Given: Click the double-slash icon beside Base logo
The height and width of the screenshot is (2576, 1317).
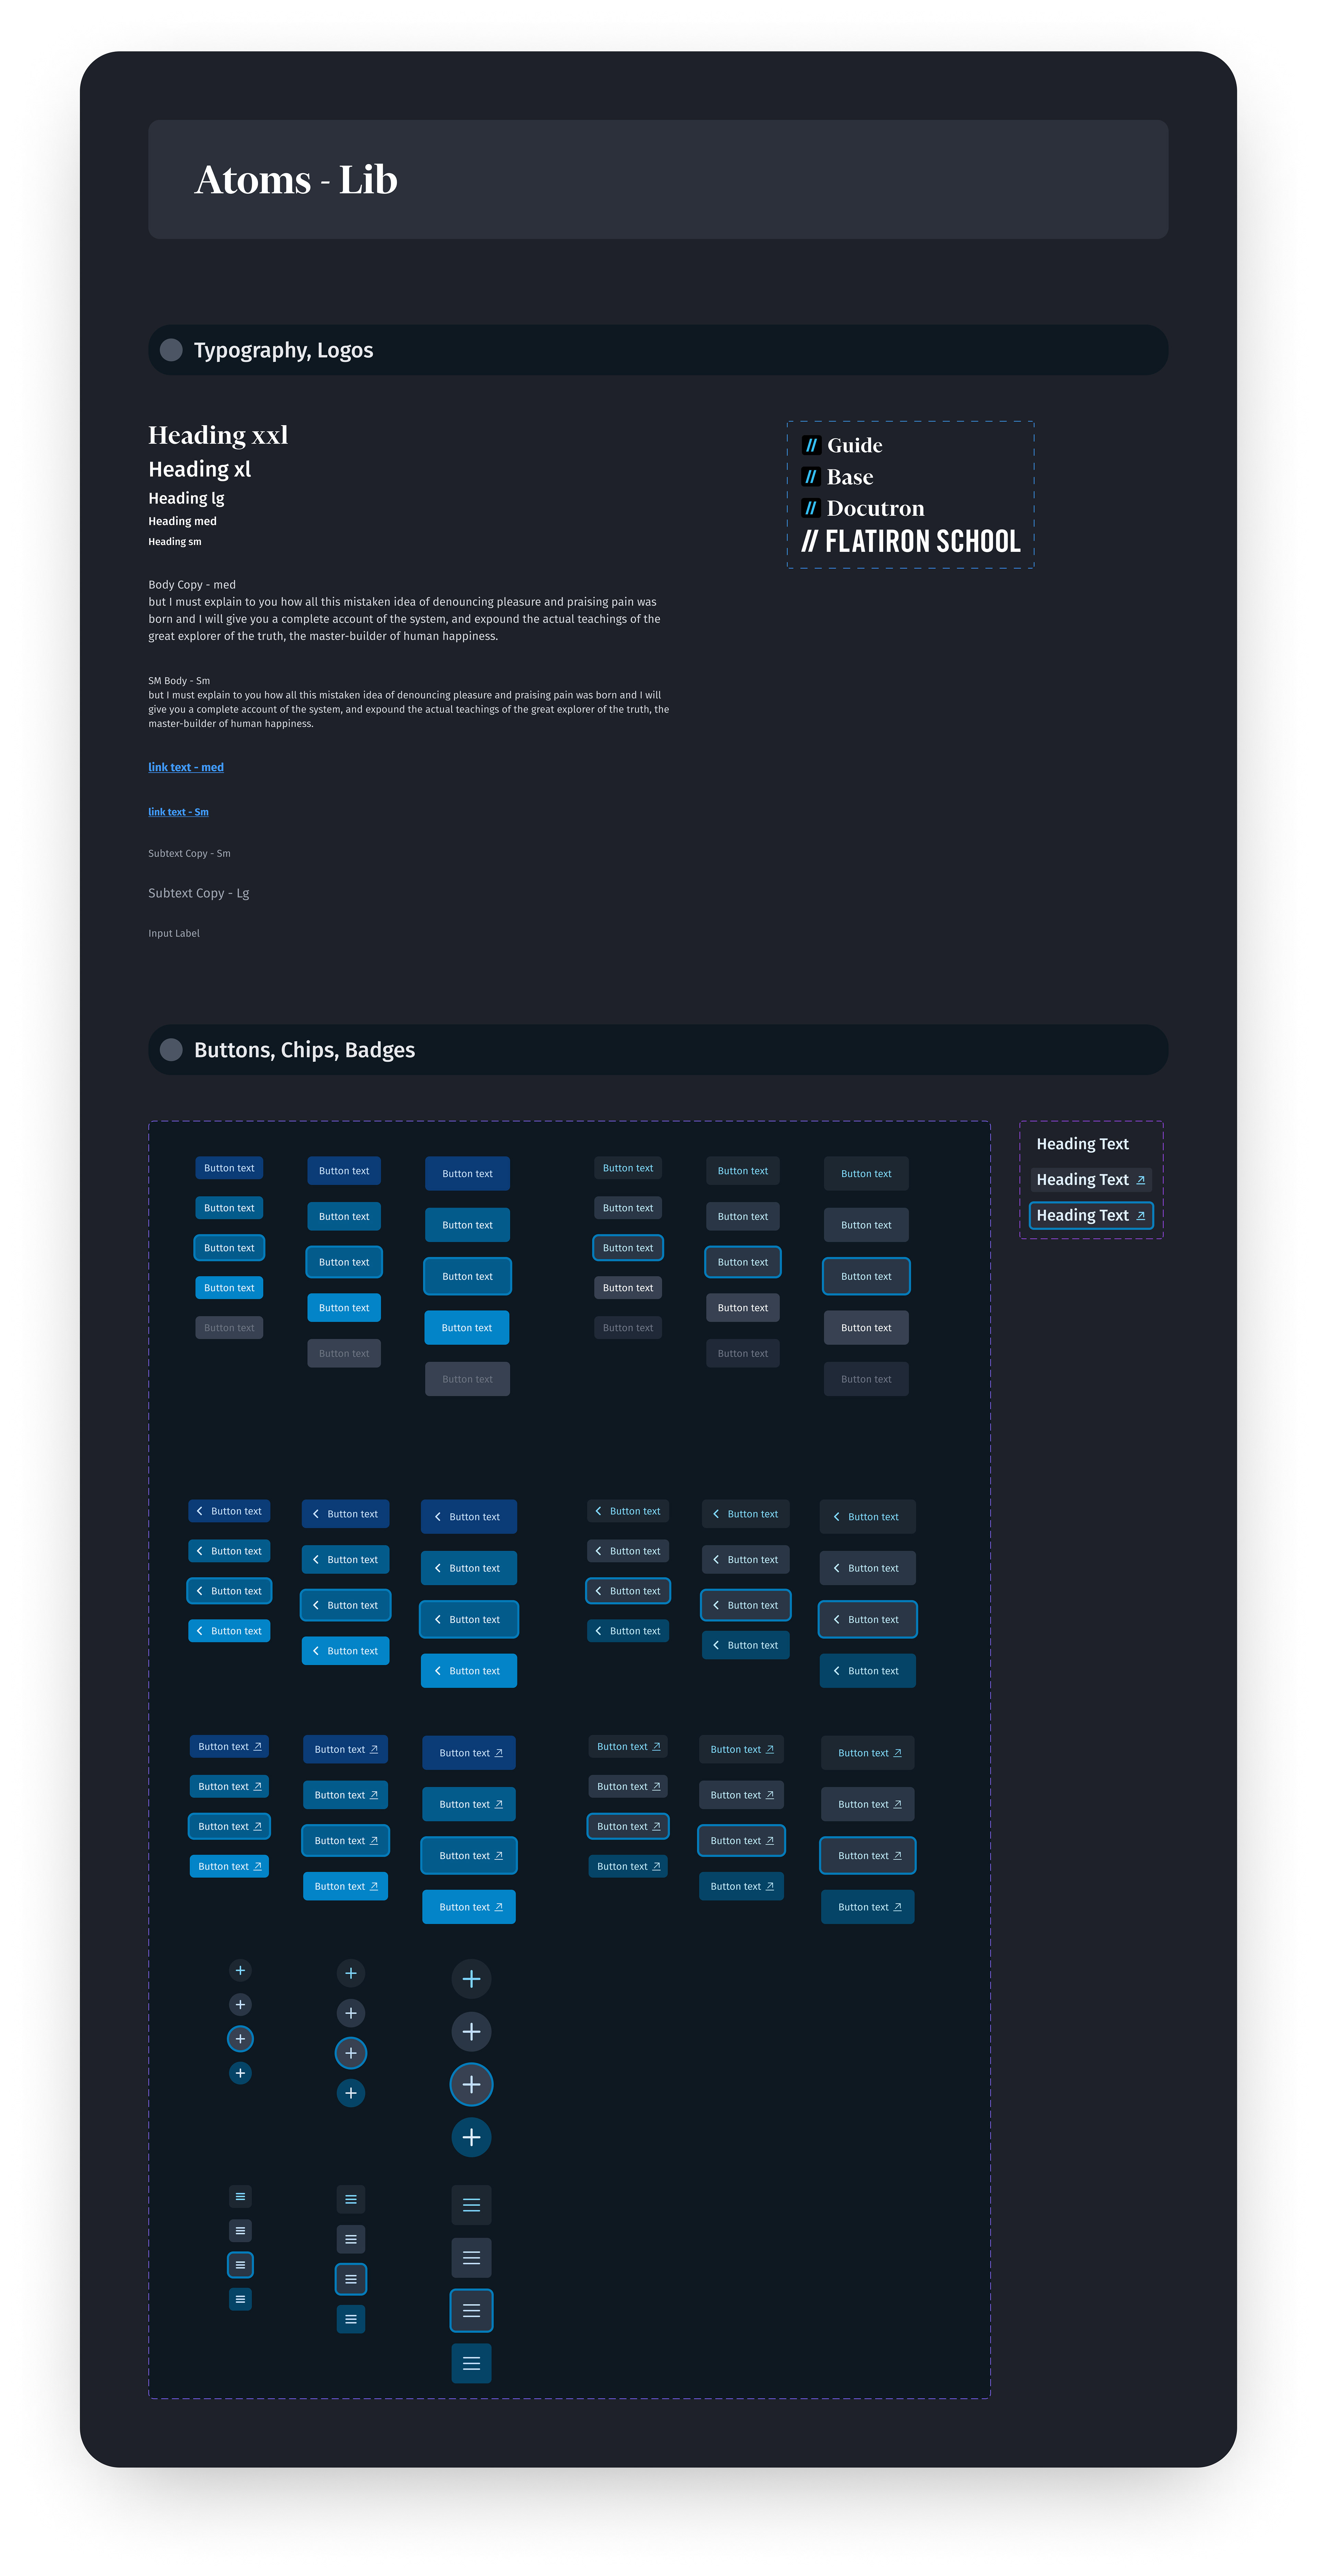Looking at the screenshot, I should pyautogui.click(x=811, y=477).
